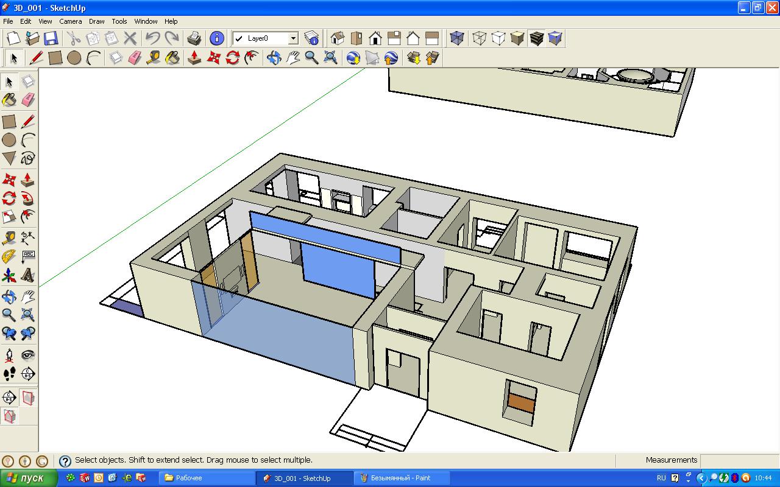This screenshot has width=780, height=487.
Task: Select the Freehand drawing tool
Action: 27,158
